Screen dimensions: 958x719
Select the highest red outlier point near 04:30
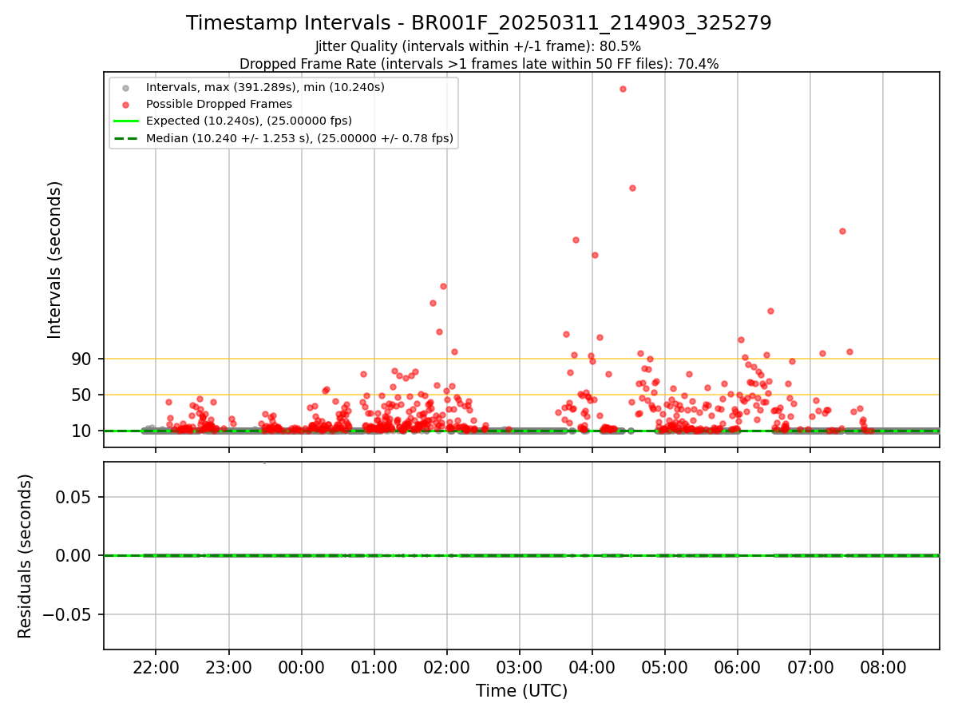(623, 89)
